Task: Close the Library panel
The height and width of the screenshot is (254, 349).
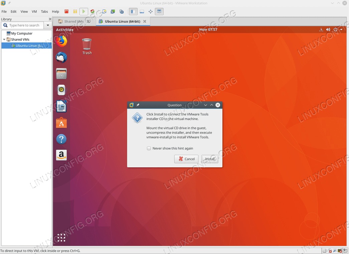Action: click(50, 19)
